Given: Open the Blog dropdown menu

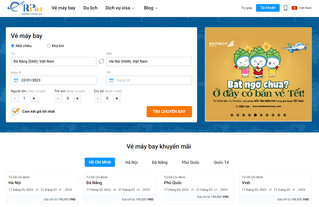Looking at the screenshot, I should pos(151,8).
